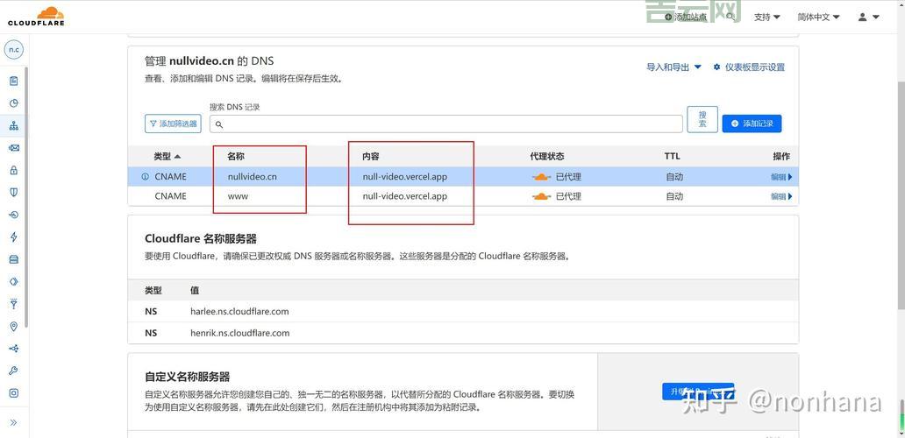
Task: Open the 导入和导出 dropdown
Action: coord(673,67)
